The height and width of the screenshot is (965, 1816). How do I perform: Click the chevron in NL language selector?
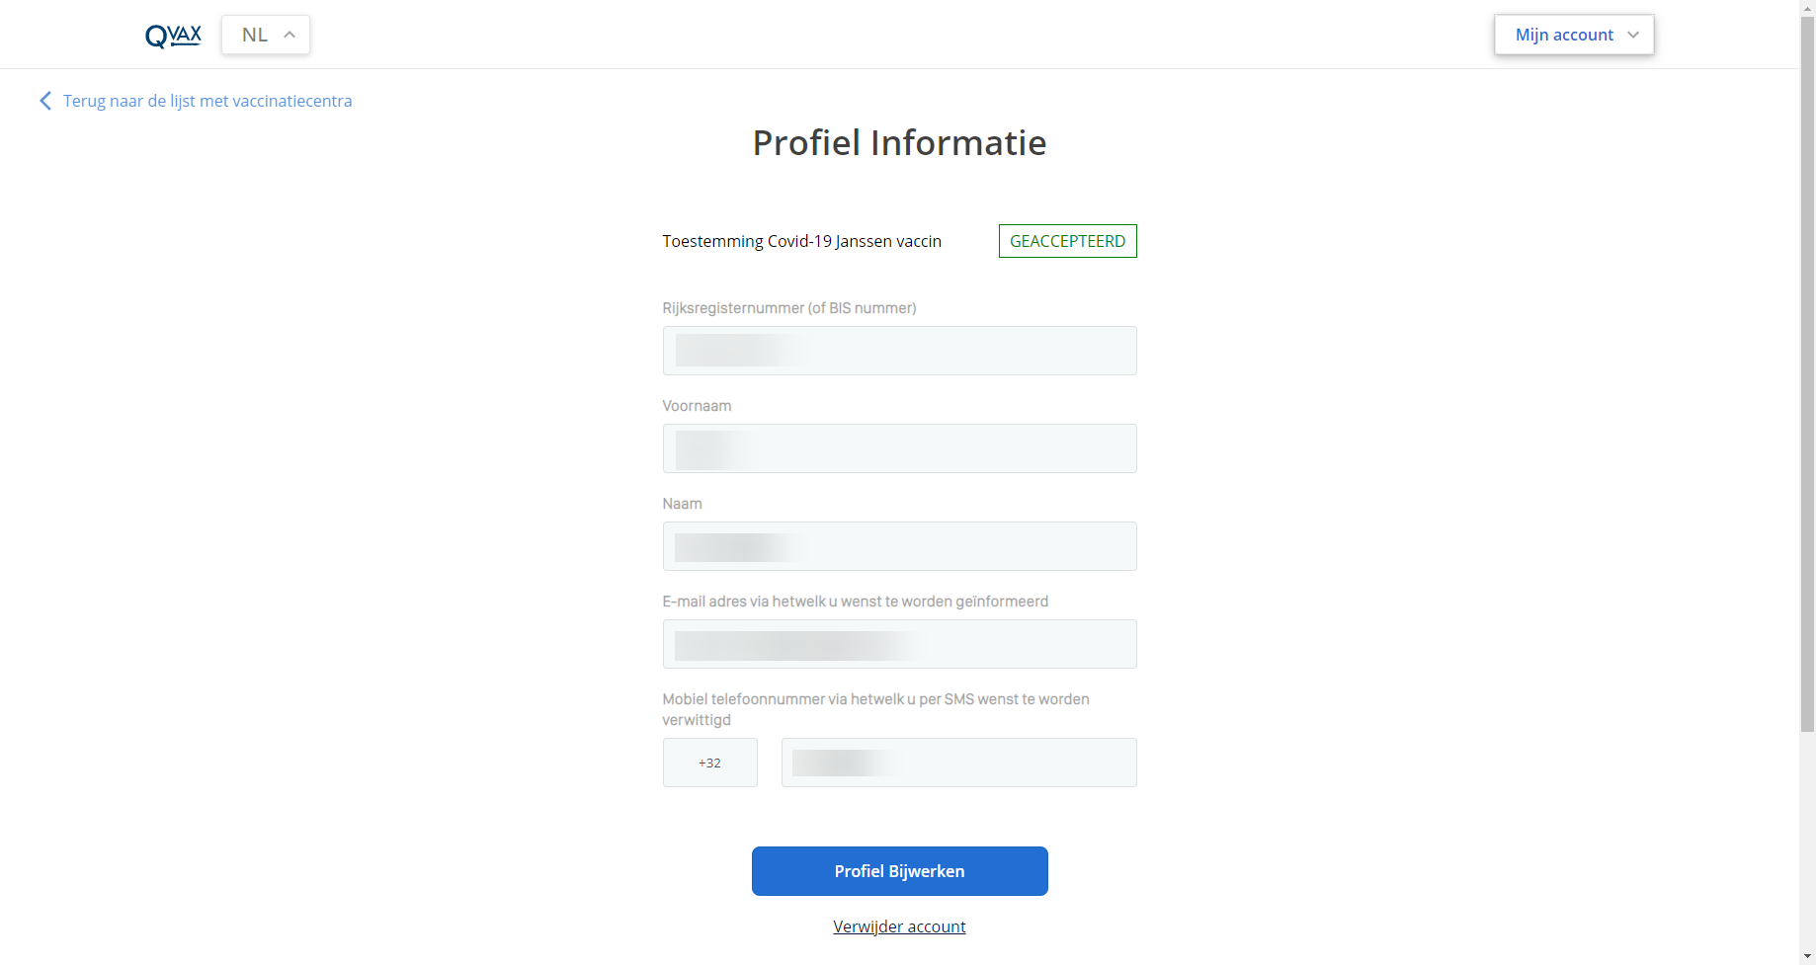click(x=289, y=35)
